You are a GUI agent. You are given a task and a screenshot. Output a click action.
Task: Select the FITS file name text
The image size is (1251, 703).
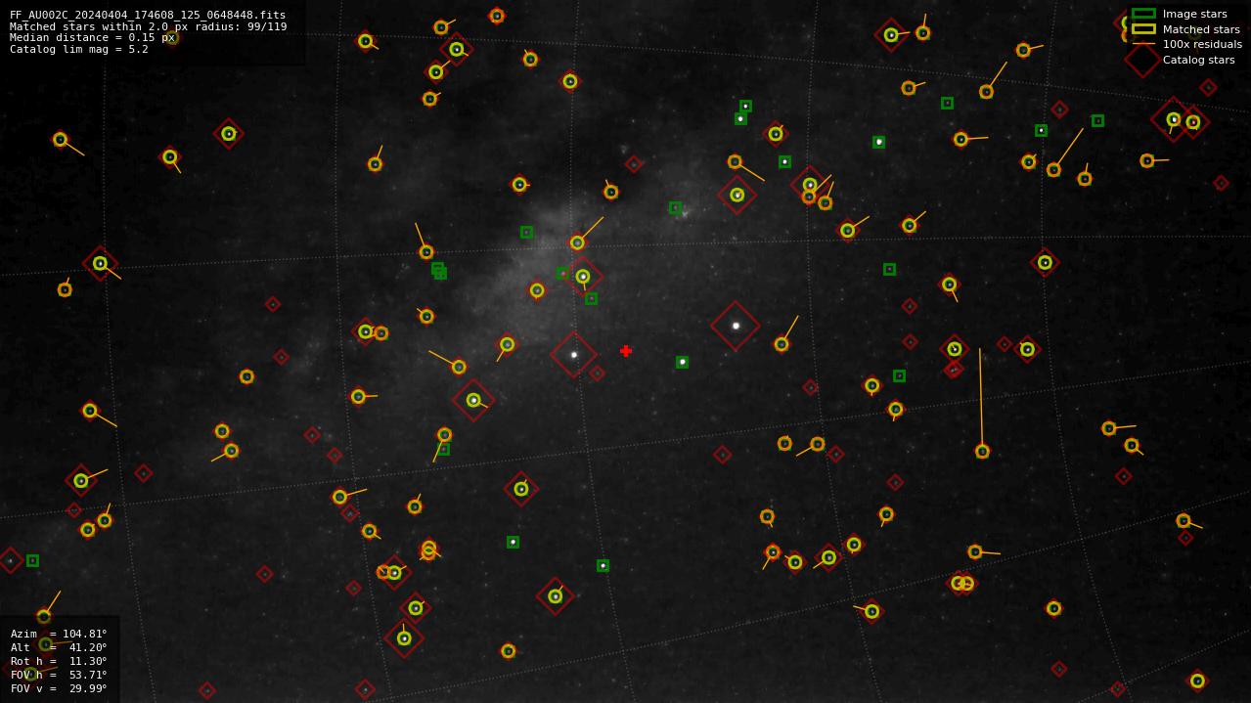point(148,15)
